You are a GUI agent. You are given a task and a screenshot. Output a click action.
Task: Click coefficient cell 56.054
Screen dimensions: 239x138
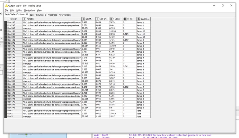coord(89,46)
